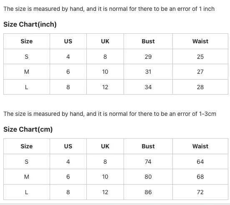Screen dimensions: 230x205
Task: Click bust value 29 in inch chart
Action: coord(148,57)
